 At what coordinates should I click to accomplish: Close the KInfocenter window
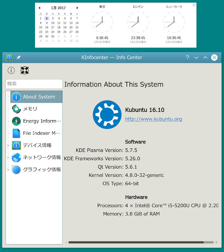point(215,57)
